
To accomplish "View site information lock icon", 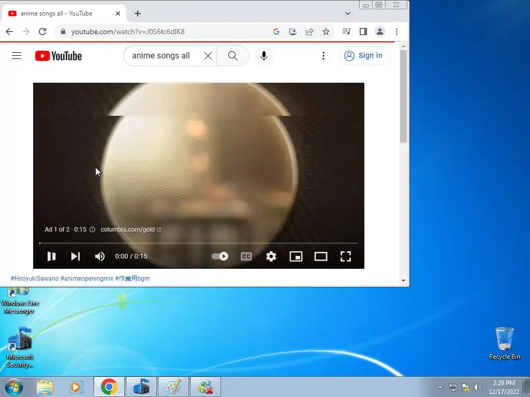I will (x=63, y=32).
